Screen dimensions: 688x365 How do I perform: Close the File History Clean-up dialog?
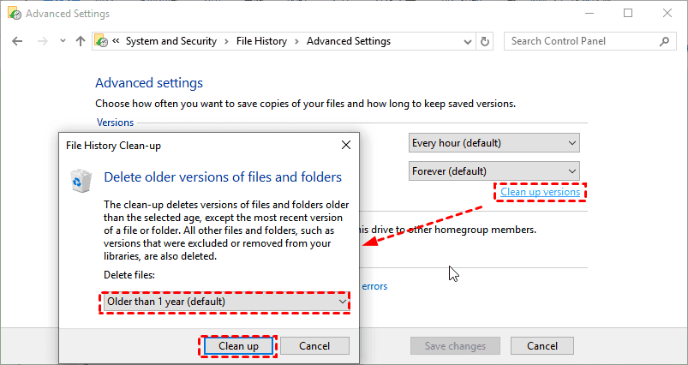(345, 145)
